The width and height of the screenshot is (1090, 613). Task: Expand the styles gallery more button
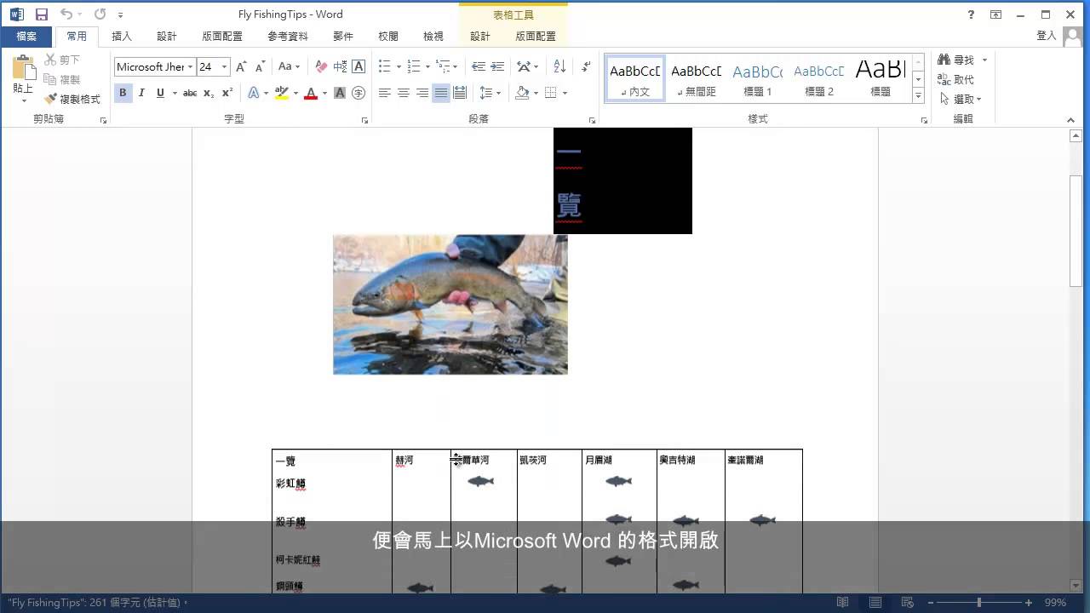point(918,96)
